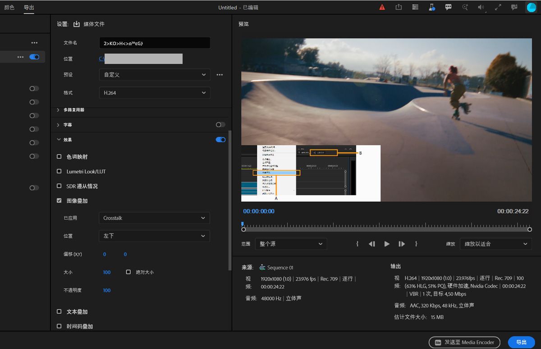Set in point with the left brace button
This screenshot has width=541, height=349.
coord(357,244)
